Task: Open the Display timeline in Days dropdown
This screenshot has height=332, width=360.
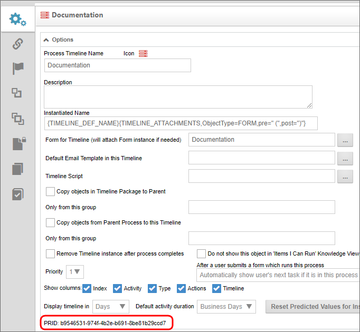Action: [110, 307]
